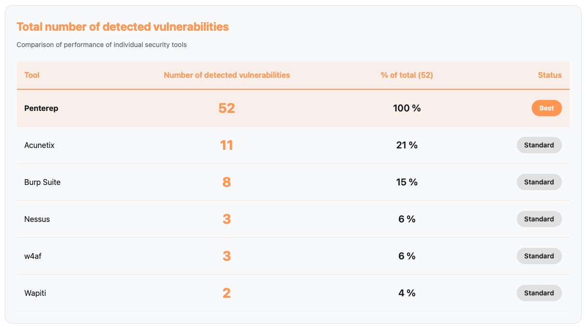Select the Nessus tool name

(37, 219)
